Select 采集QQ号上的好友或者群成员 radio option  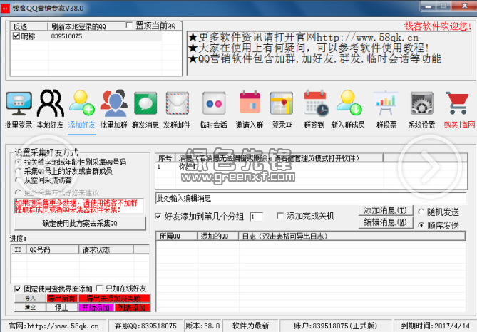[x=19, y=171]
